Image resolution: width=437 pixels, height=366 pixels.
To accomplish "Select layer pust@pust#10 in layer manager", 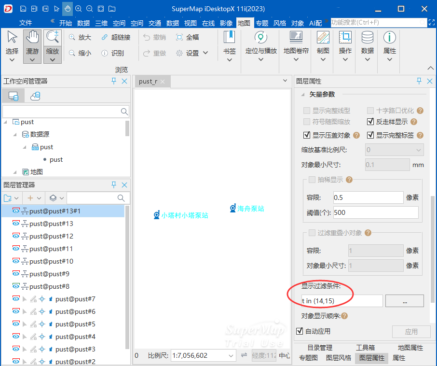I will point(63,261).
